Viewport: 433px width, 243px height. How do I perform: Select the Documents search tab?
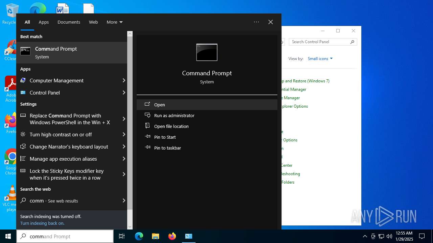click(x=69, y=22)
